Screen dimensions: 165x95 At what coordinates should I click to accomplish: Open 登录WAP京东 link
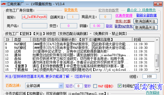(x=124, y=26)
